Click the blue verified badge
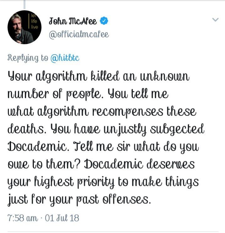This screenshot has width=225, height=233. (x=104, y=21)
